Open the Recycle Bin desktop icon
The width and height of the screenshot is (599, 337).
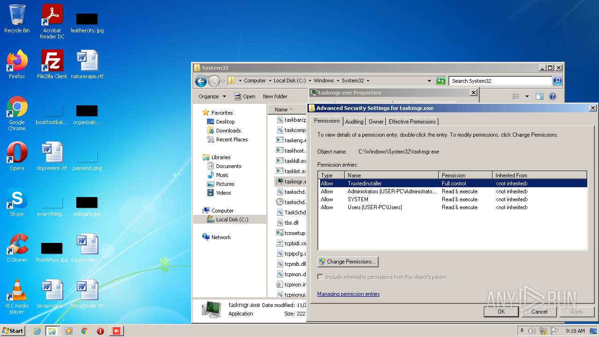[x=17, y=19]
